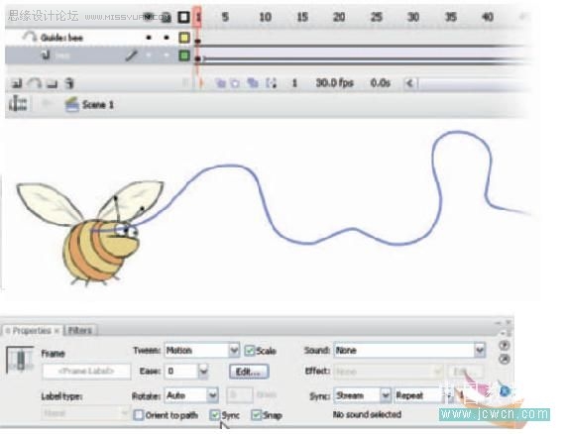Select the Properties tab

[32, 330]
